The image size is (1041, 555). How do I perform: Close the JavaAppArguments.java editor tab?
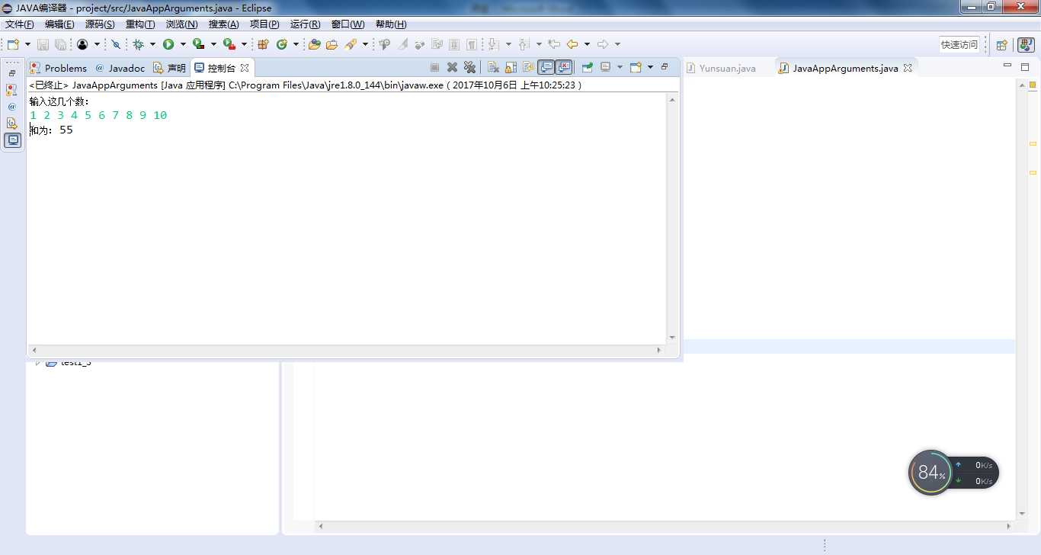pyautogui.click(x=908, y=68)
